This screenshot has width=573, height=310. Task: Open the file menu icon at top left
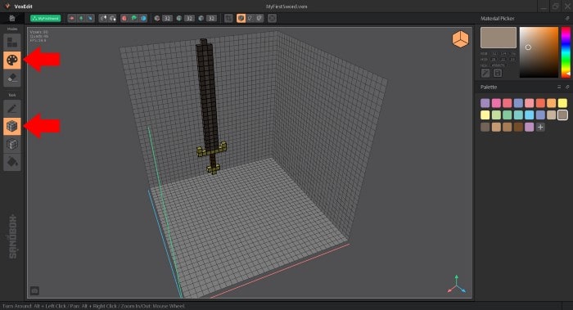(x=12, y=18)
